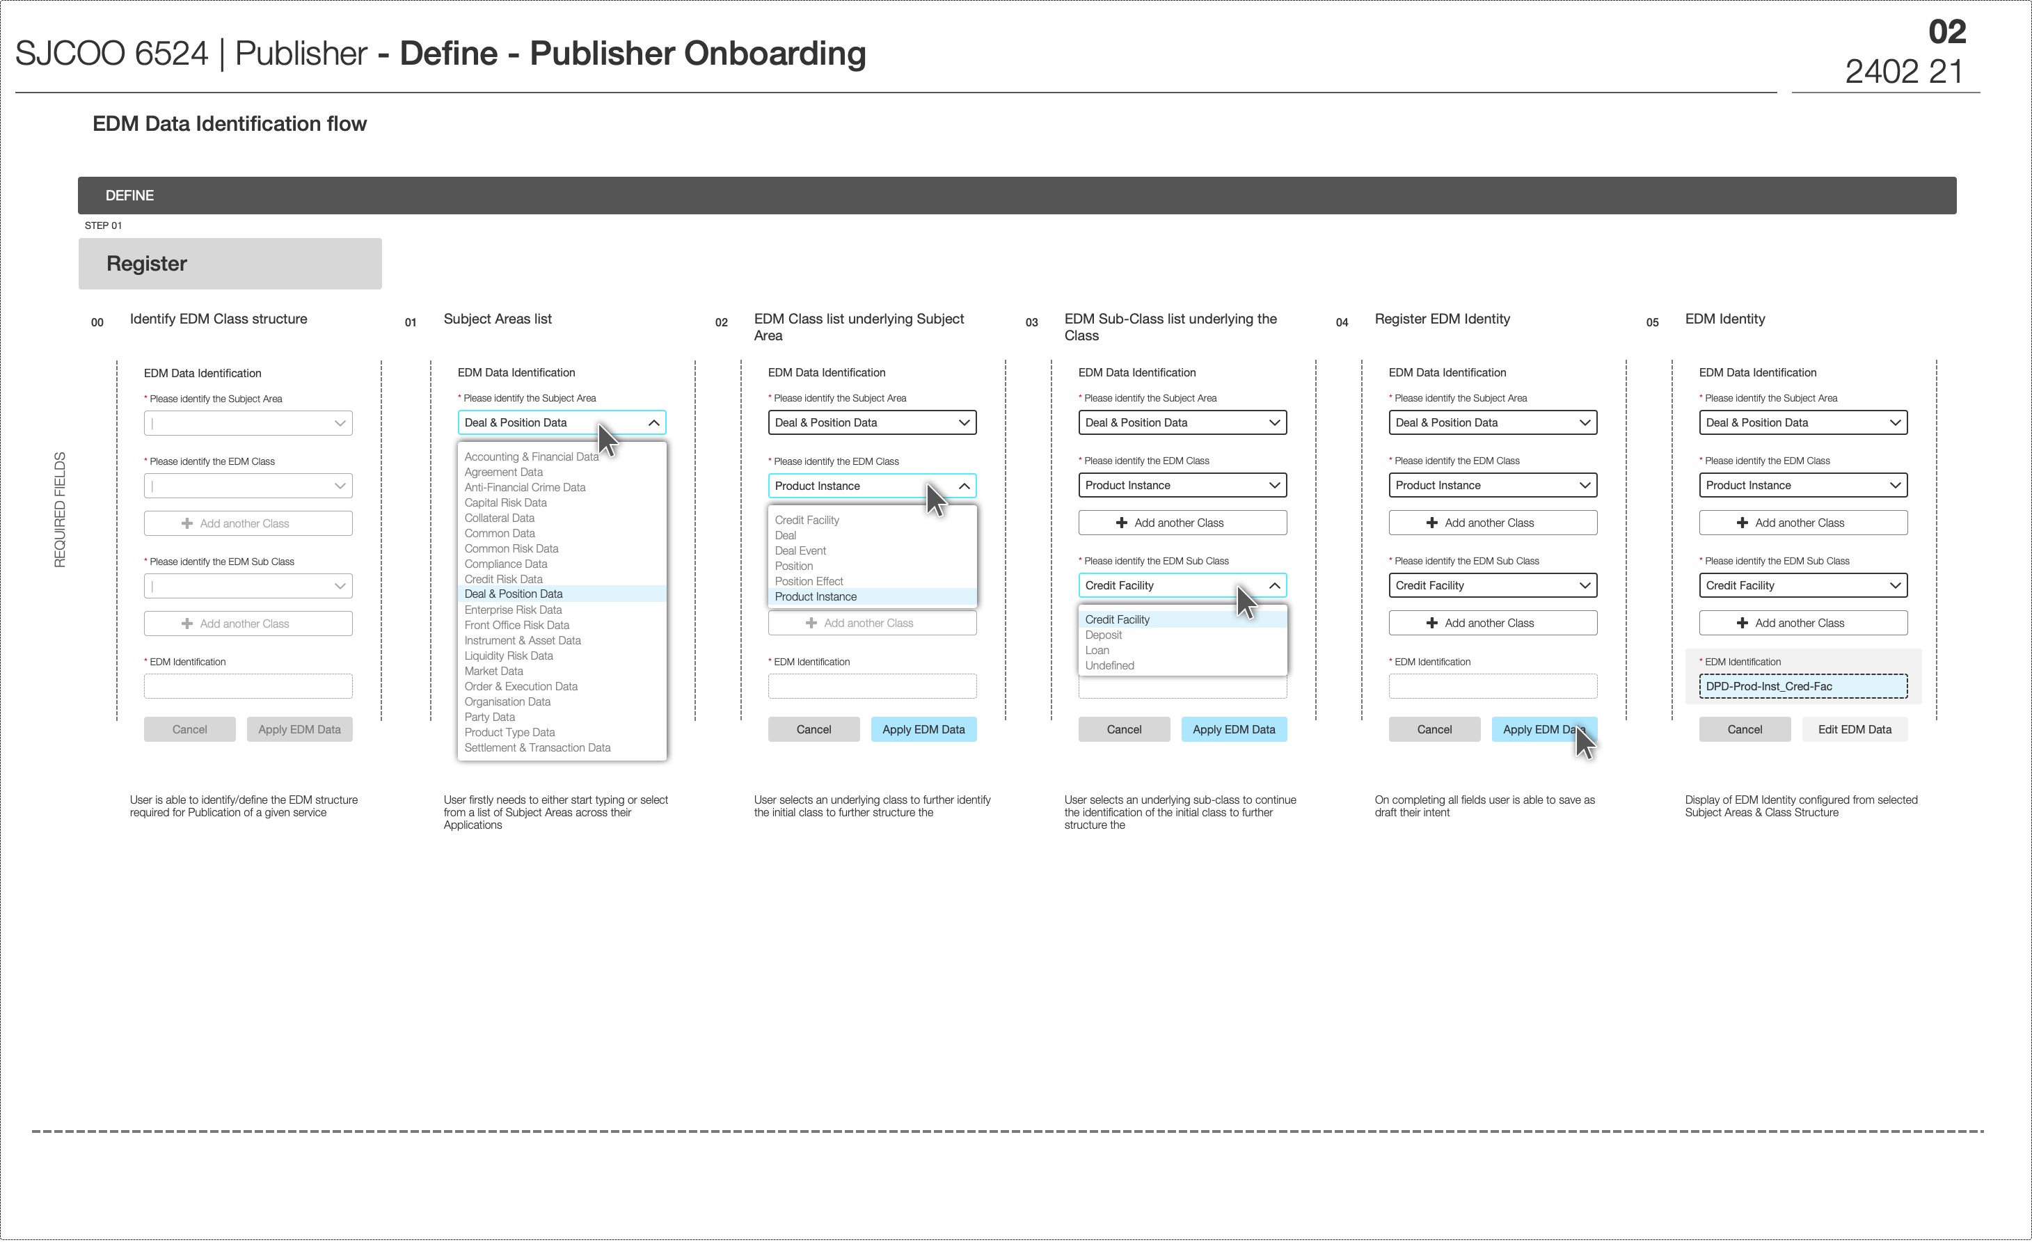Click plus icon in step 03 Add another Class
2032x1247 pixels.
point(1121,523)
